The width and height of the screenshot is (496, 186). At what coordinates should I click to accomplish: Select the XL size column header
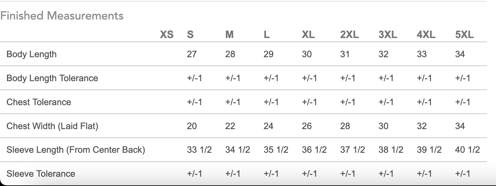308,35
